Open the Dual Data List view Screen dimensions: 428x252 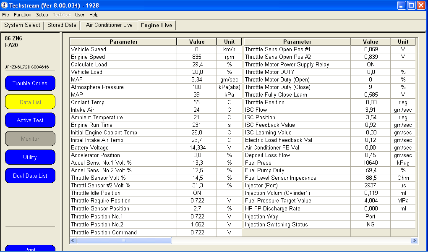(30, 176)
